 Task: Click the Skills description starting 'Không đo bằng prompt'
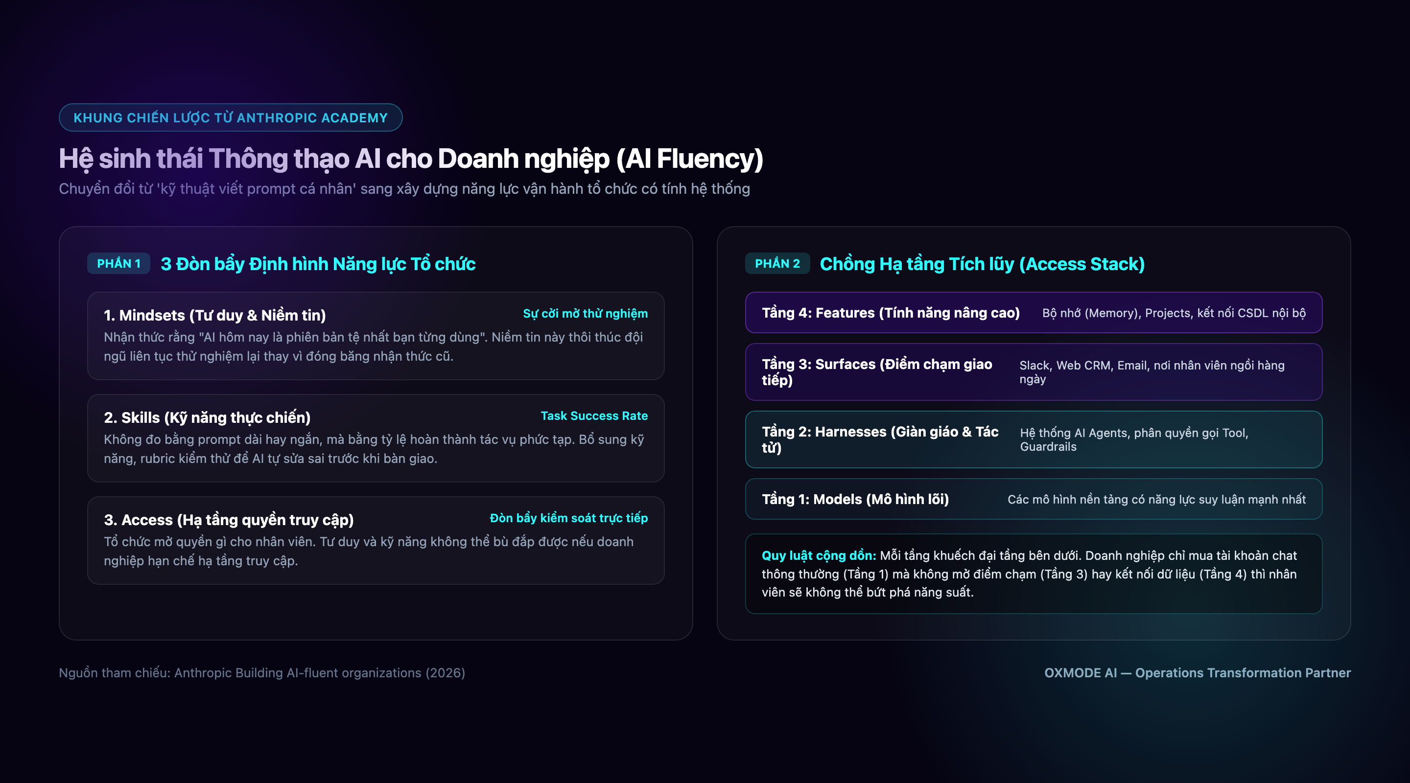coord(374,449)
